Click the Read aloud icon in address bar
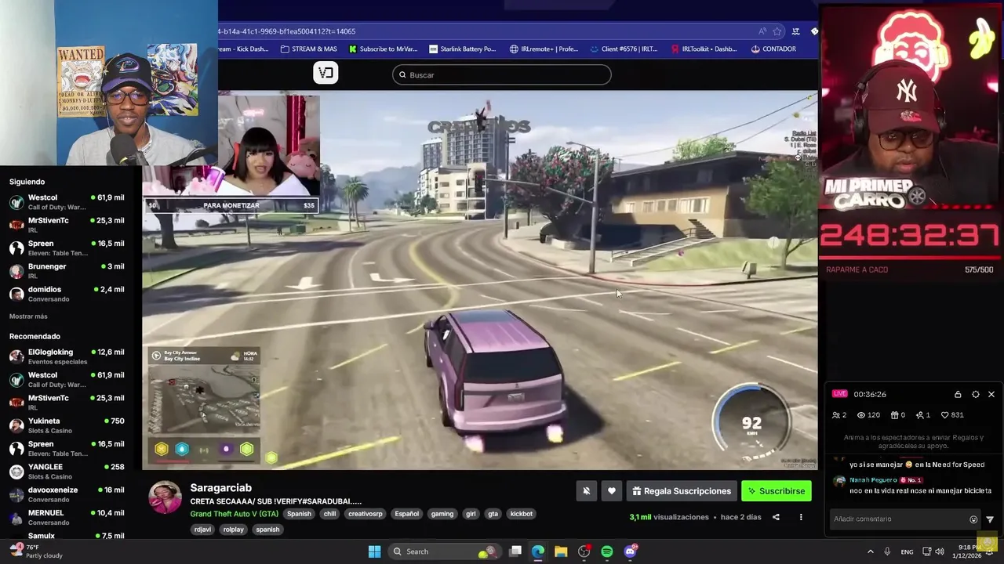 click(x=762, y=31)
